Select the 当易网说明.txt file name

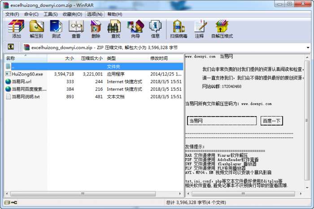pyautogui.click(x=26, y=97)
